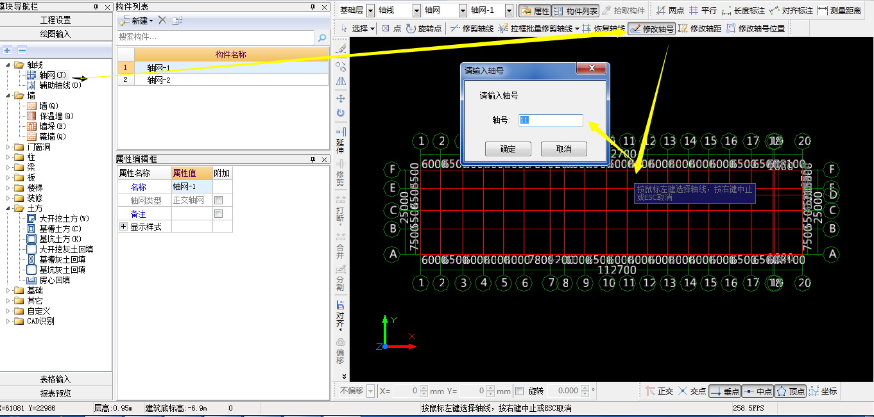Screen dimensions: 874x417
Task: Expand the 显示样式 property row
Action: tap(124, 227)
